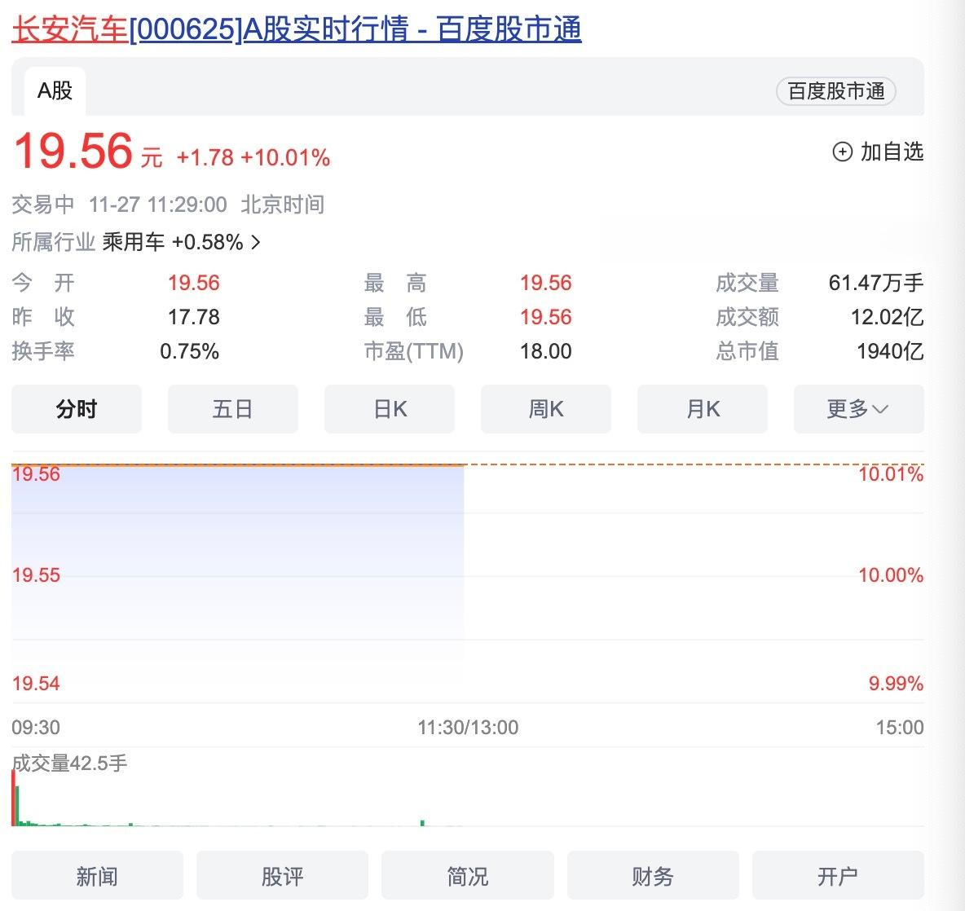The image size is (965, 911).
Task: Click the plus icon beside 加自选
Action: pyautogui.click(x=842, y=152)
